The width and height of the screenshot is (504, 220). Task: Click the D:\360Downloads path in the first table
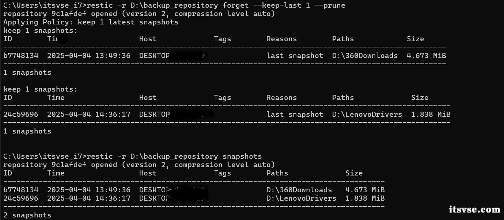pos(365,56)
